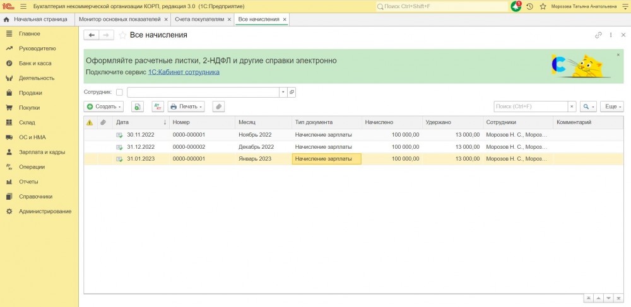
Task: Expand the Сотрудник field dropdown arrow
Action: tap(283, 92)
